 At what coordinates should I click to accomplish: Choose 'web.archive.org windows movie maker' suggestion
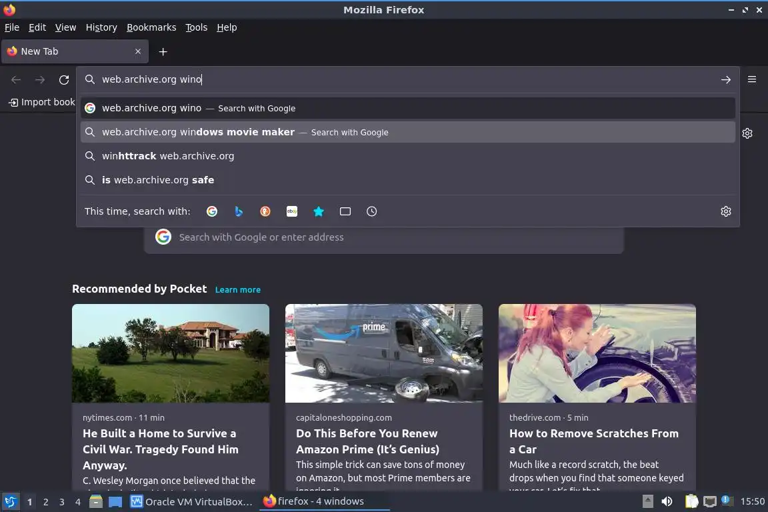tap(408, 132)
